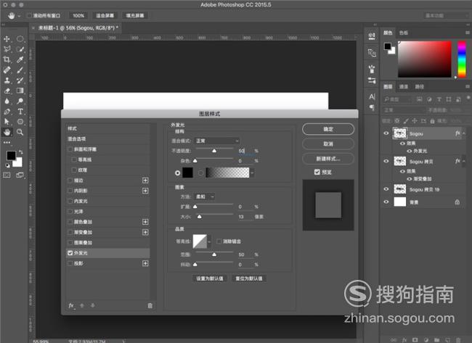Select the Dodge tool
The width and height of the screenshot is (472, 343).
[x=20, y=101]
